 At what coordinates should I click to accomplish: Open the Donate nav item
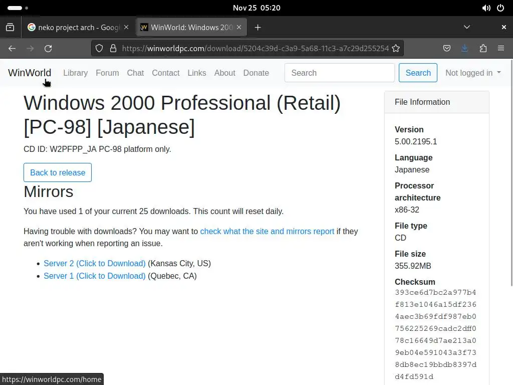click(x=256, y=73)
